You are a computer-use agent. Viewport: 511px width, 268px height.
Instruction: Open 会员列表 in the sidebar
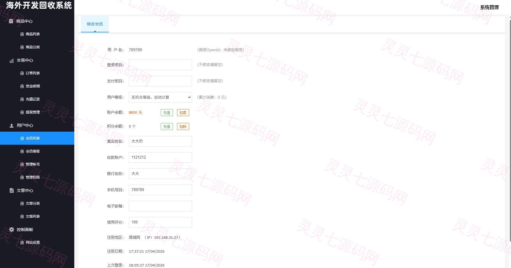[37, 138]
